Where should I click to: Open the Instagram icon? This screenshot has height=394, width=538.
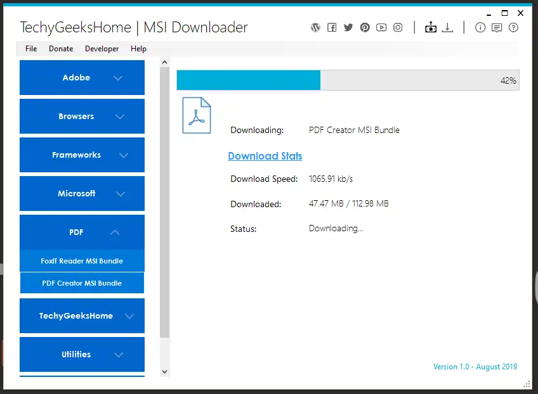(x=398, y=27)
